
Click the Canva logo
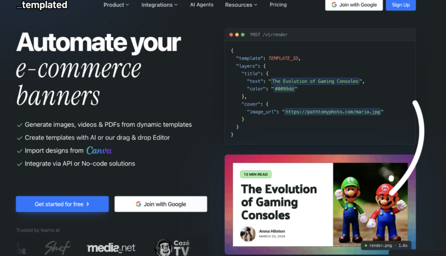(x=99, y=151)
